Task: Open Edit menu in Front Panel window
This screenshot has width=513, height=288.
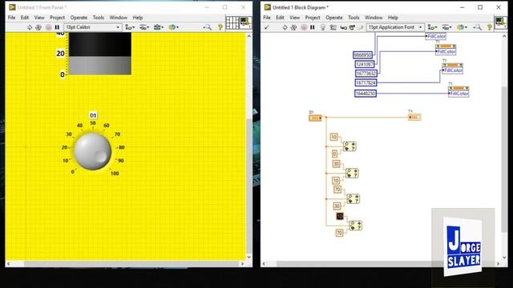Action: click(25, 18)
